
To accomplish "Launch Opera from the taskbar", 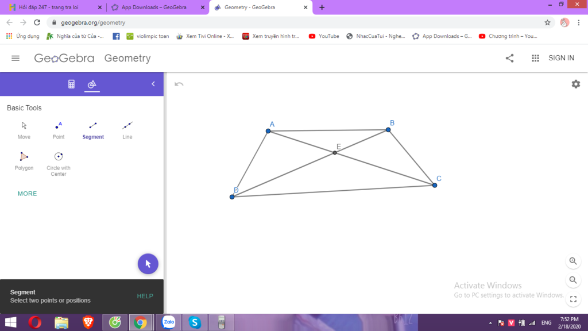I will [35, 322].
